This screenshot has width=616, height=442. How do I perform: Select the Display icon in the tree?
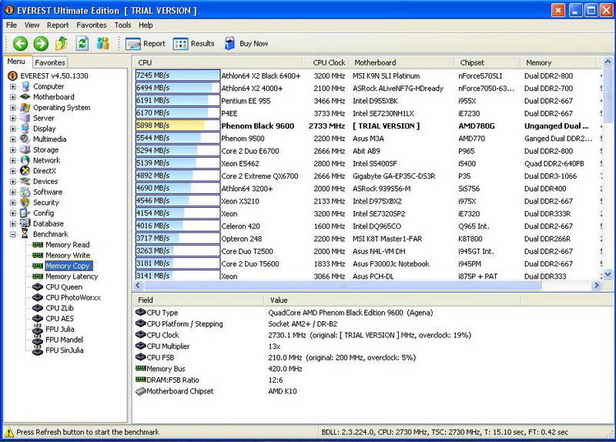(x=25, y=129)
